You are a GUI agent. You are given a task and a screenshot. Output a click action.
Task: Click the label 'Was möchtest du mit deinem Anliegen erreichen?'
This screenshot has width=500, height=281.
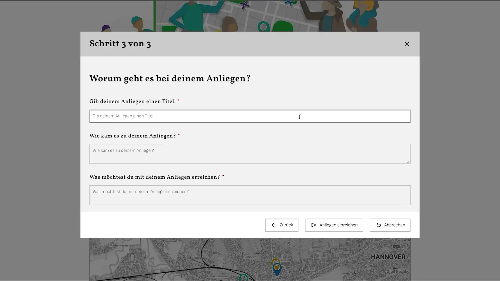(x=155, y=177)
